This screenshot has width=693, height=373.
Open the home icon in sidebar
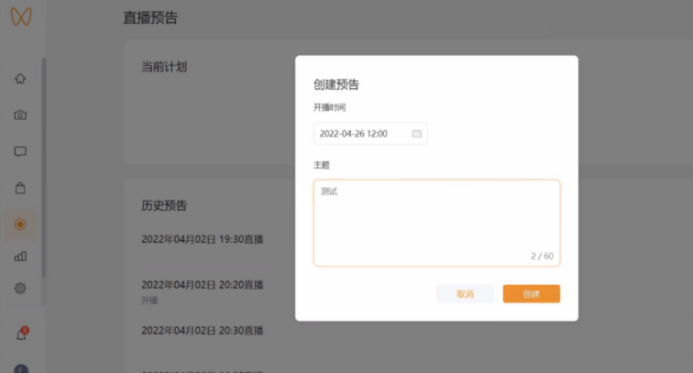point(20,79)
